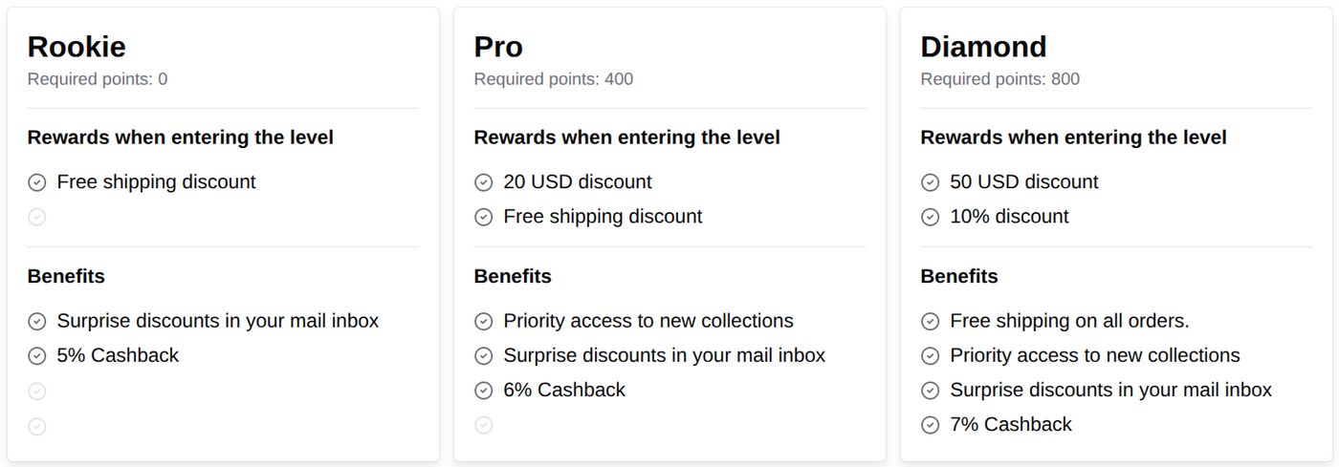
Task: Click faded empty check icon at bottom of Pro benefits
Action: pyautogui.click(x=484, y=425)
